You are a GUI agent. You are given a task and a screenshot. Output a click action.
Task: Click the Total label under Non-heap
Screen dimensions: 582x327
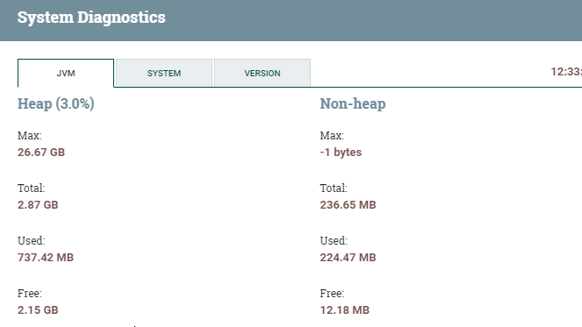(x=334, y=188)
